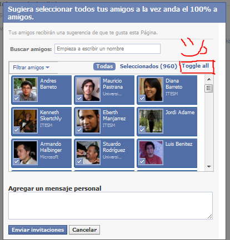
Task: Deselect Luis Benitez friend tile
Action: [167, 153]
